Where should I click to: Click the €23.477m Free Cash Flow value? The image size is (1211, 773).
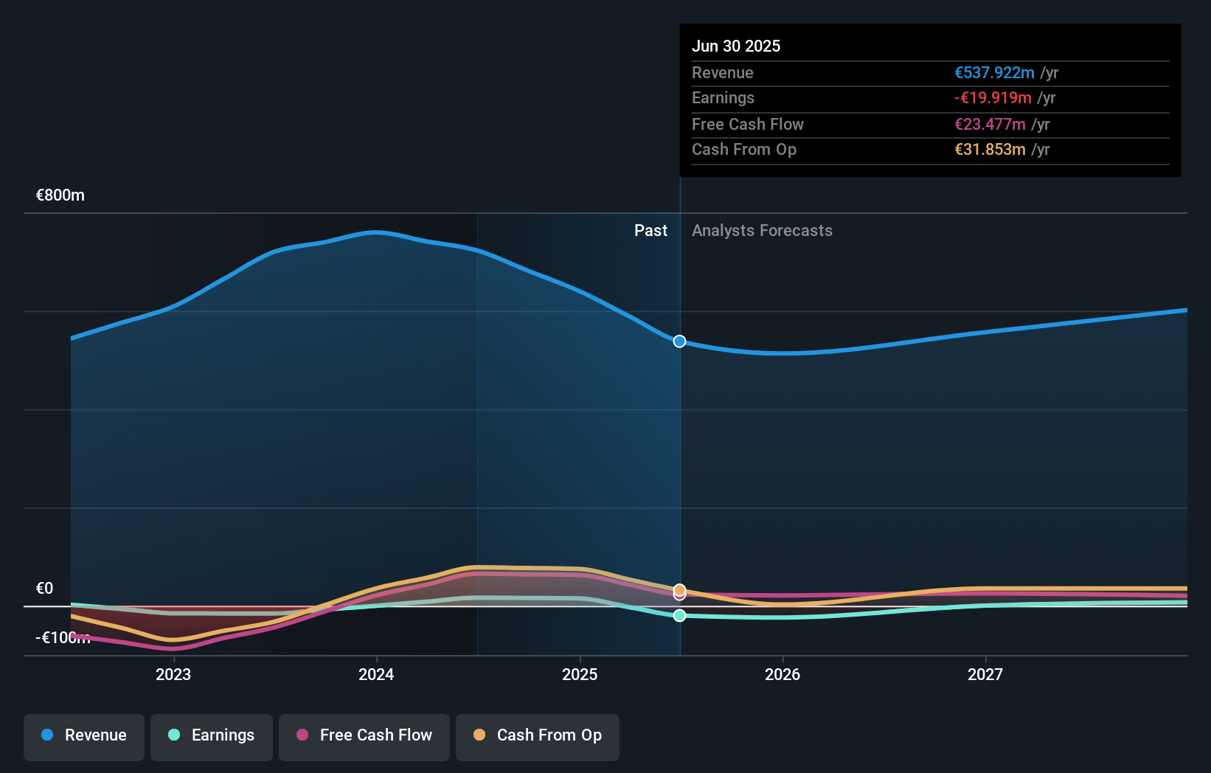coord(990,124)
